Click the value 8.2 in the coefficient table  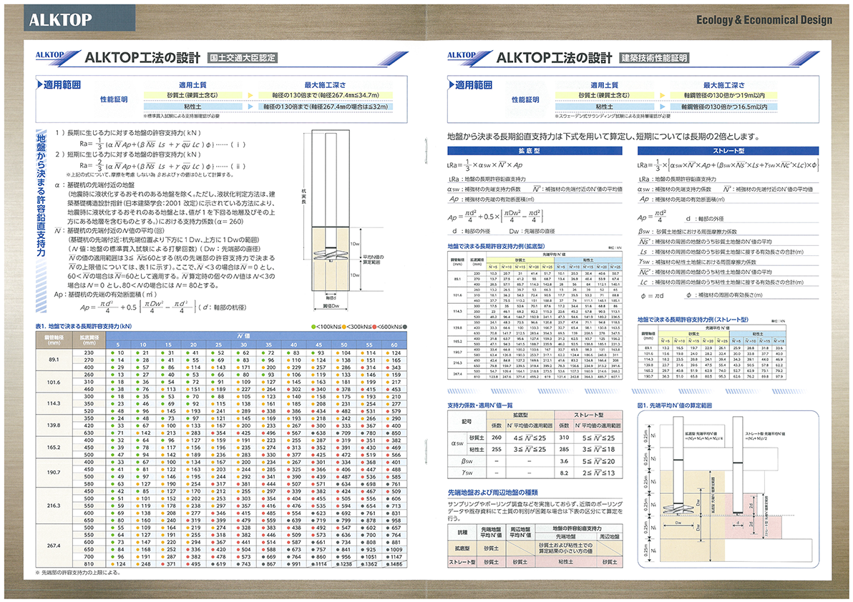point(564,473)
